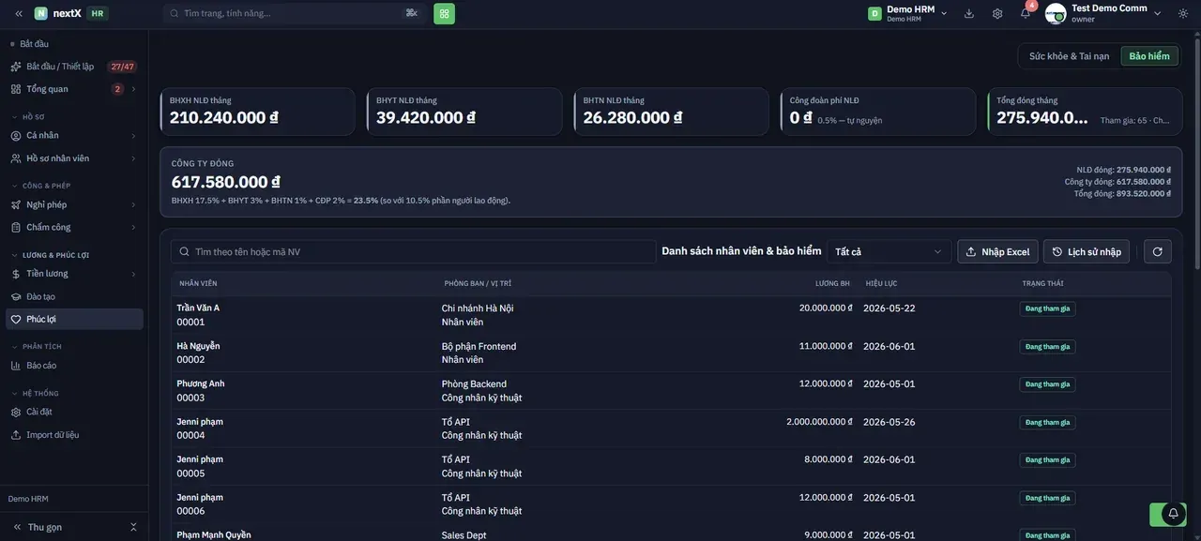Expand the Tiền lương sidebar submenu
Image resolution: width=1201 pixels, height=541 pixels.
(x=74, y=274)
